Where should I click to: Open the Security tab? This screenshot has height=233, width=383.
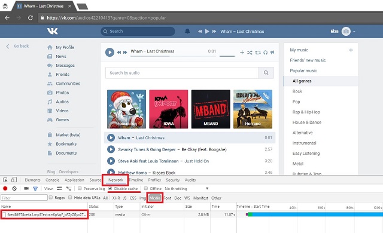(173, 180)
